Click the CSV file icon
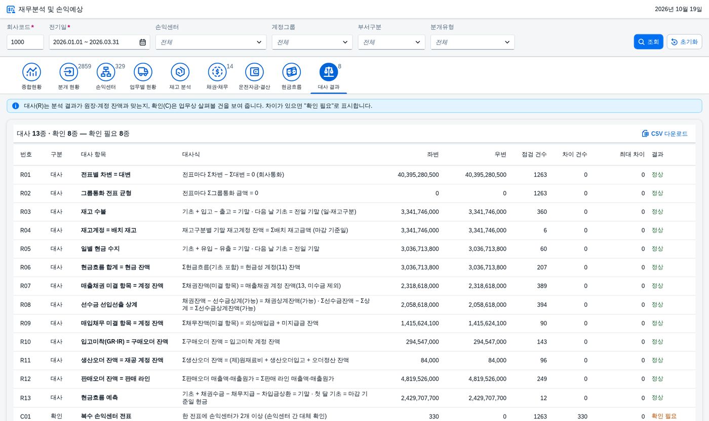 [645, 133]
